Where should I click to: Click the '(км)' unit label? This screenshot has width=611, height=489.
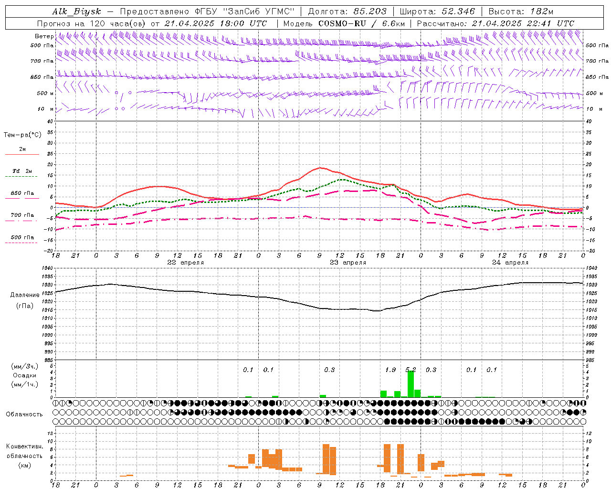(x=24, y=465)
